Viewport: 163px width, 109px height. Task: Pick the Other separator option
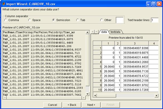[x=102, y=20]
